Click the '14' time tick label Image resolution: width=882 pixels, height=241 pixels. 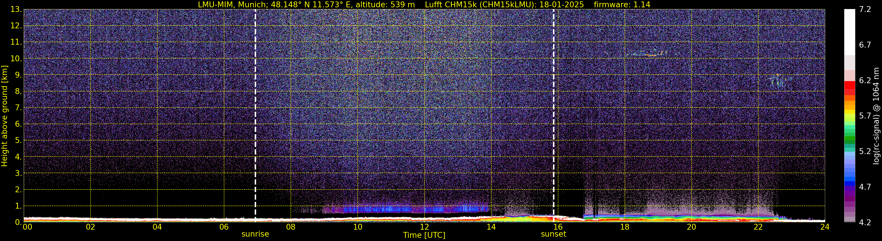click(x=491, y=227)
